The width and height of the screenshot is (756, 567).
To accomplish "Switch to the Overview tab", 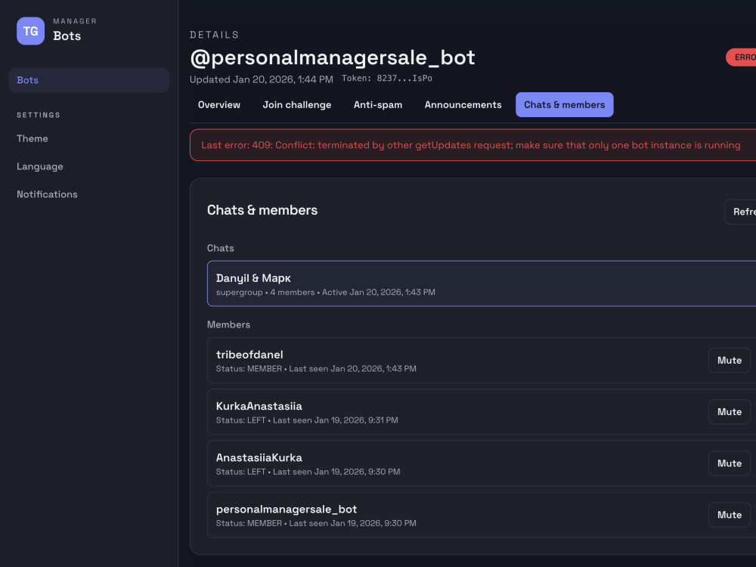I will (x=219, y=104).
